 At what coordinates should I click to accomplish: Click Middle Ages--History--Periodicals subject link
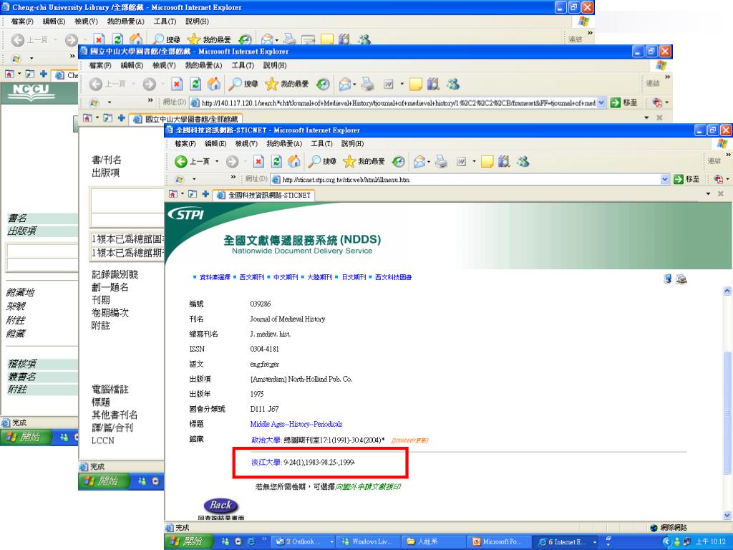click(x=296, y=424)
